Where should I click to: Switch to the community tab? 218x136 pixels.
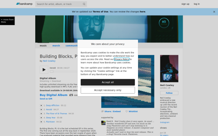click(x=72, y=46)
